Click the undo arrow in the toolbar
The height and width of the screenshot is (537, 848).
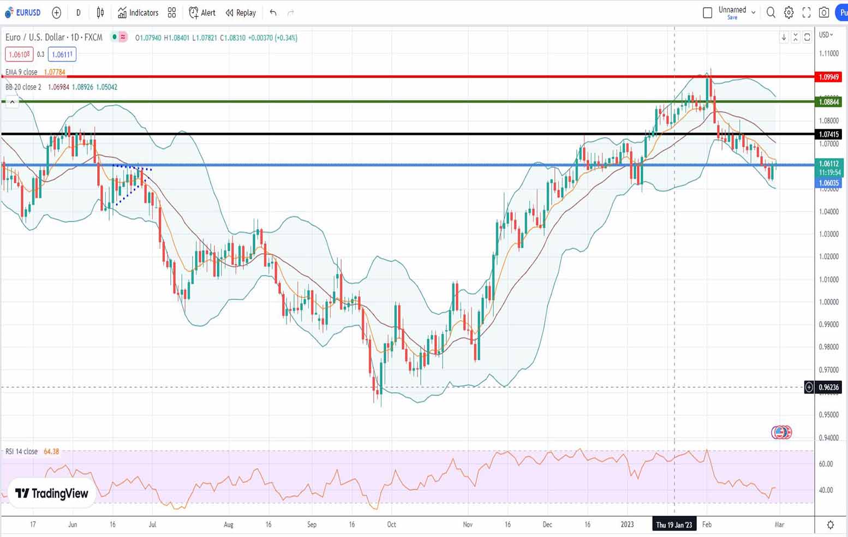[273, 13]
